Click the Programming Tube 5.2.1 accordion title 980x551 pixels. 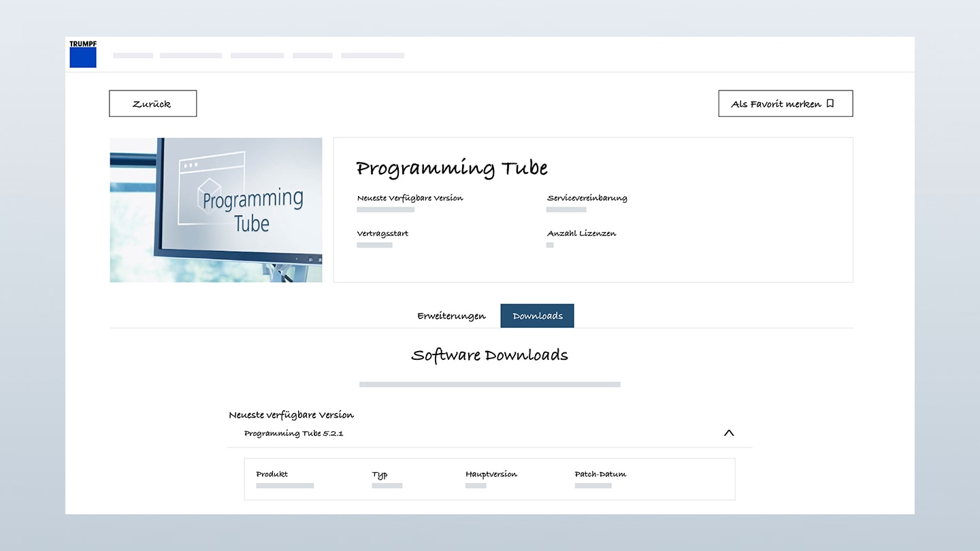pos(293,433)
